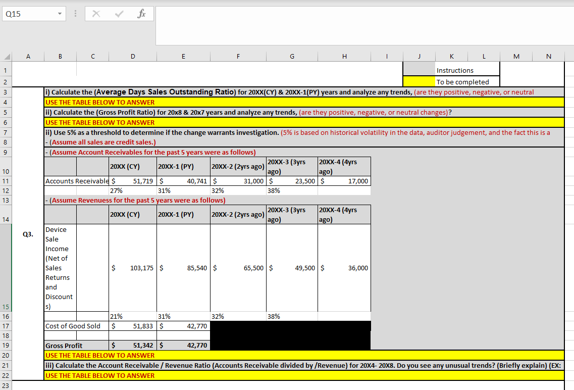Select the 85,540 revenue cell
This screenshot has width=574, height=390.
[x=183, y=268]
